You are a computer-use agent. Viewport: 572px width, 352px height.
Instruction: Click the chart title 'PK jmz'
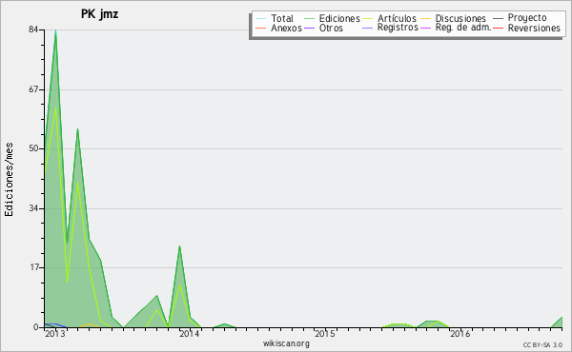[x=99, y=14]
